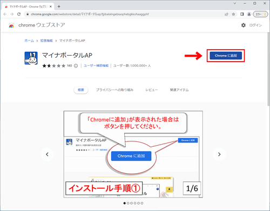270x211 pixels.
Task: Open the 関連アイテム tab
Action: coord(179,90)
